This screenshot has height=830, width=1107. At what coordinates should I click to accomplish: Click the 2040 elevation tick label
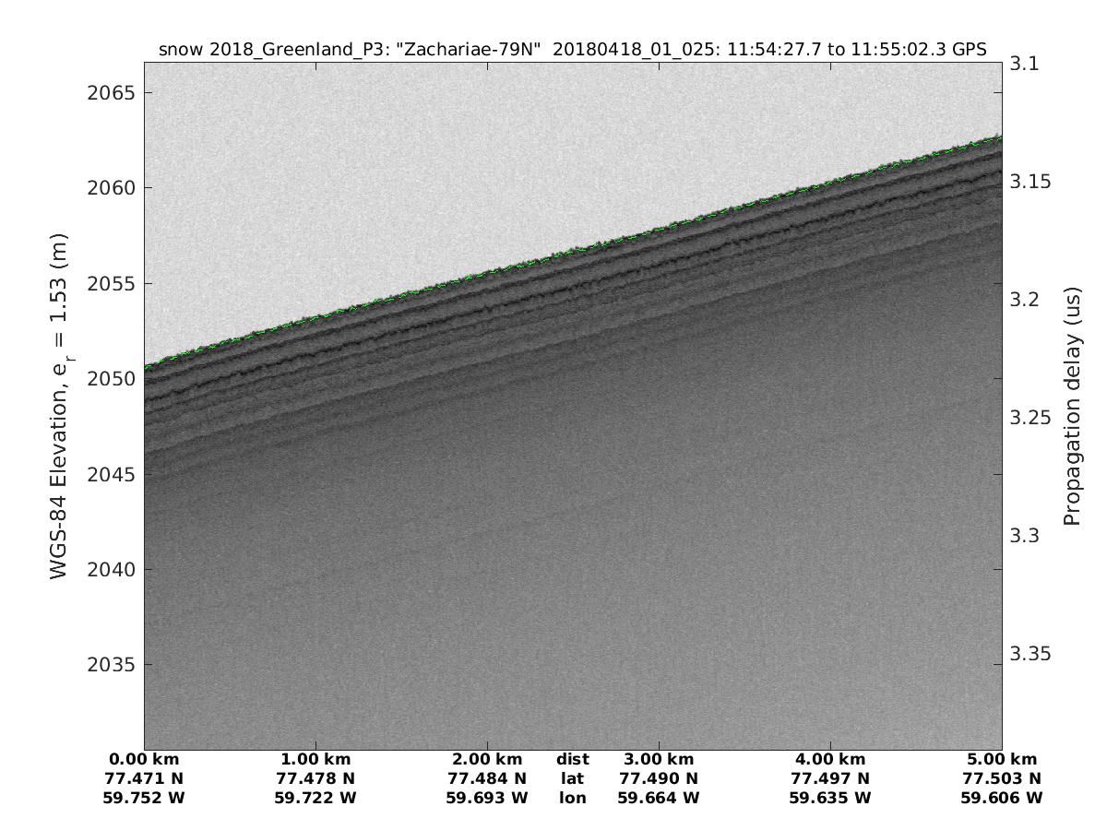pyautogui.click(x=110, y=569)
